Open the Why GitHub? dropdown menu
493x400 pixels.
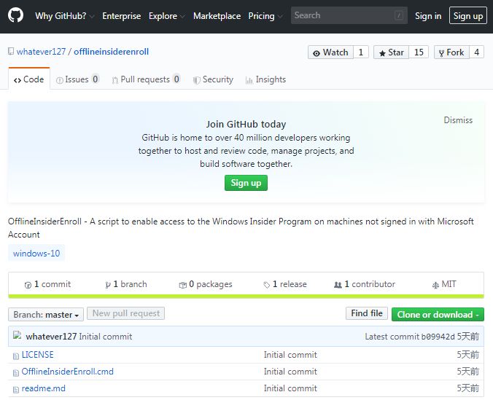point(64,16)
